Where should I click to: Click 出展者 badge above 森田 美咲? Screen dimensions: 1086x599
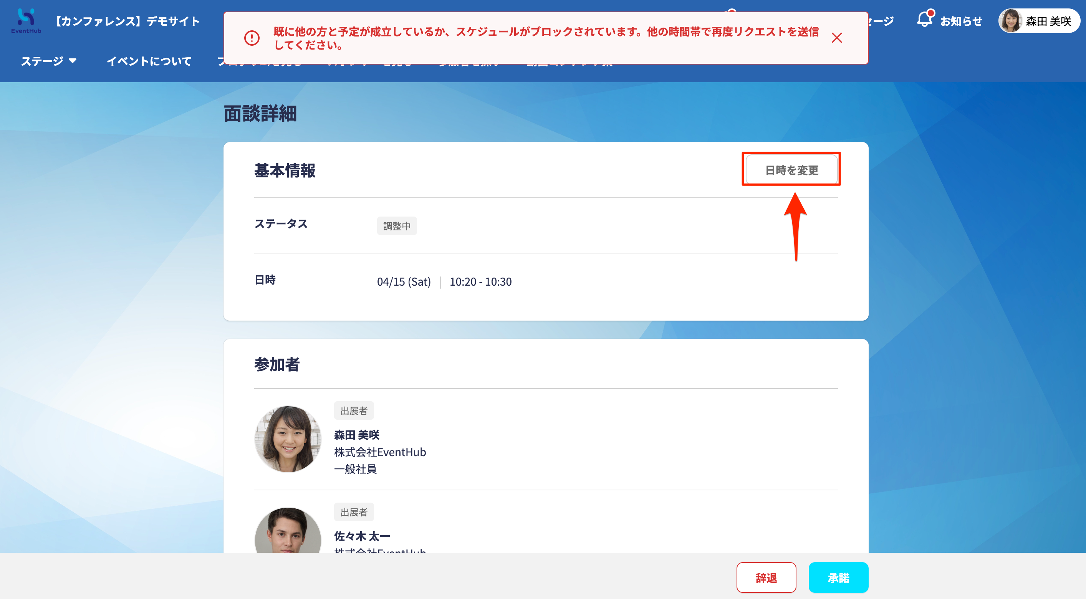click(354, 410)
